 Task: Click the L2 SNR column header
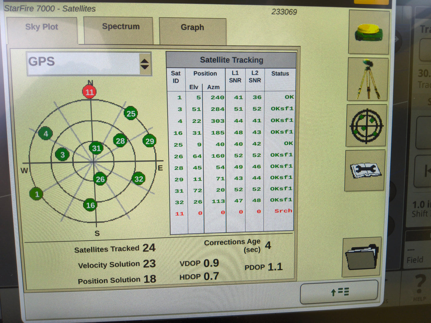point(255,77)
